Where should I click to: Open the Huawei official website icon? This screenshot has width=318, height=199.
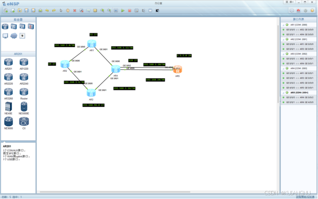(x=298, y=11)
